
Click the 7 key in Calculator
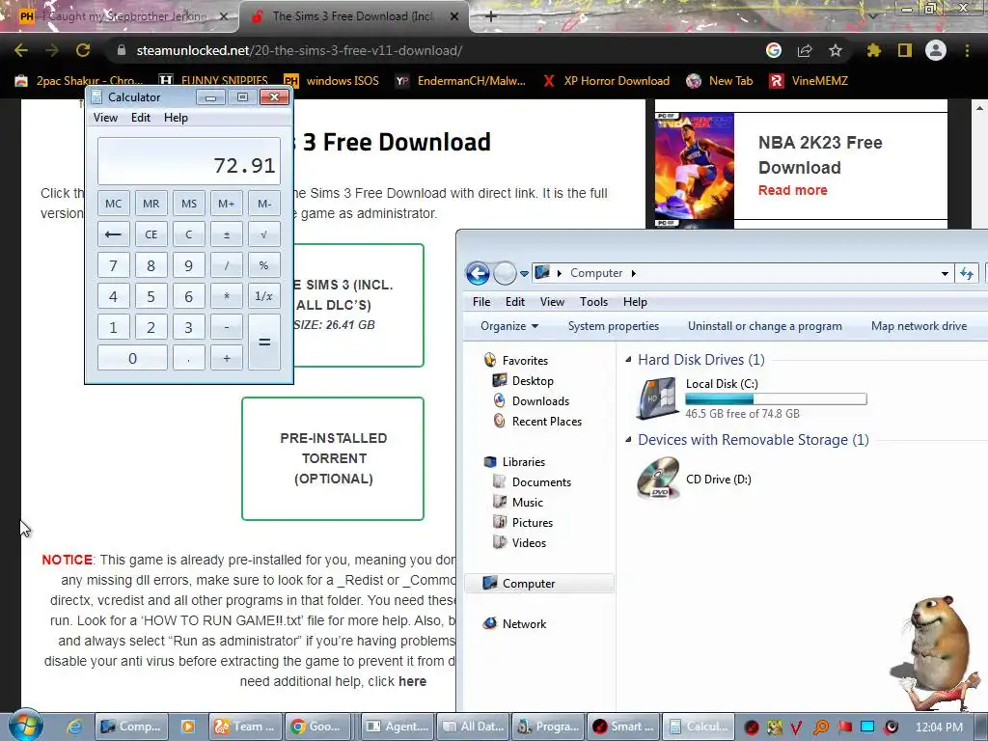114,265
